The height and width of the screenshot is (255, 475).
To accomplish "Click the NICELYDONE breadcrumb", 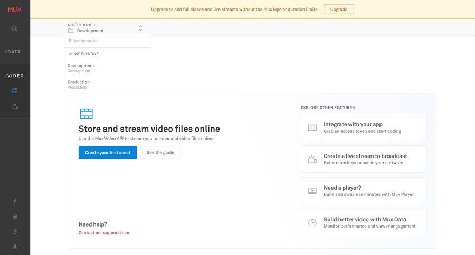I will 79,25.
